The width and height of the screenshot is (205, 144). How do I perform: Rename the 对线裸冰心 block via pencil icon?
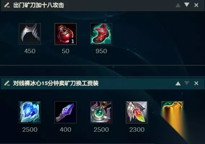(x=7, y=83)
